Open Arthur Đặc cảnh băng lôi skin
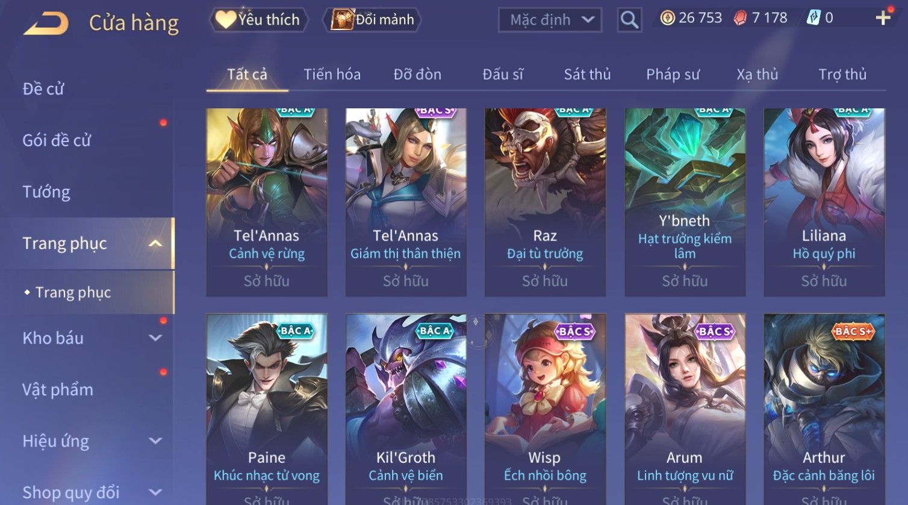The height and width of the screenshot is (505, 908). (824, 409)
